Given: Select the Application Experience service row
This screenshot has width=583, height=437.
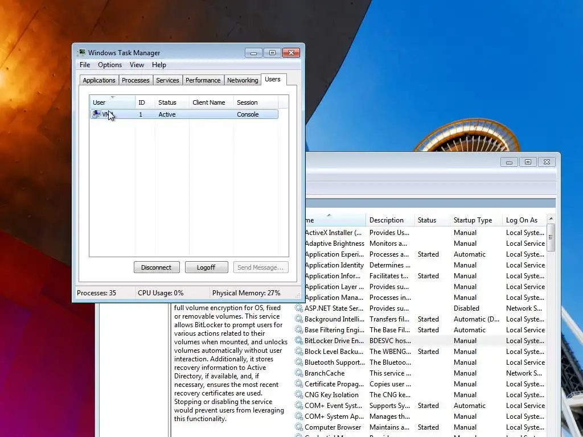Looking at the screenshot, I should coord(426,254).
